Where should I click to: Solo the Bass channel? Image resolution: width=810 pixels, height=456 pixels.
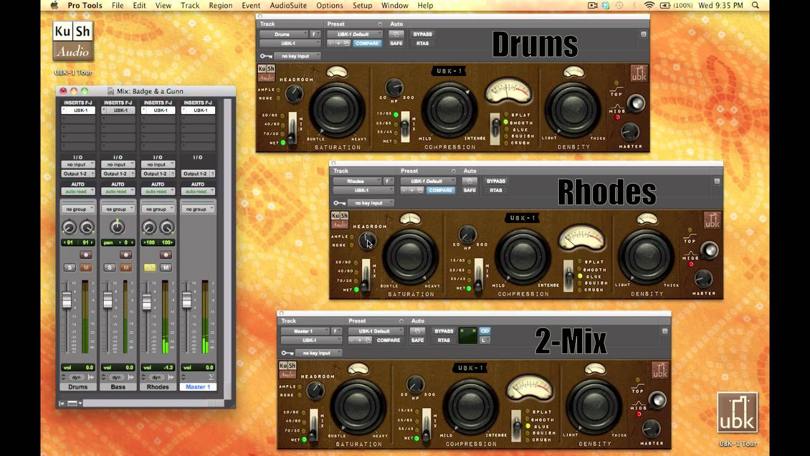(109, 268)
